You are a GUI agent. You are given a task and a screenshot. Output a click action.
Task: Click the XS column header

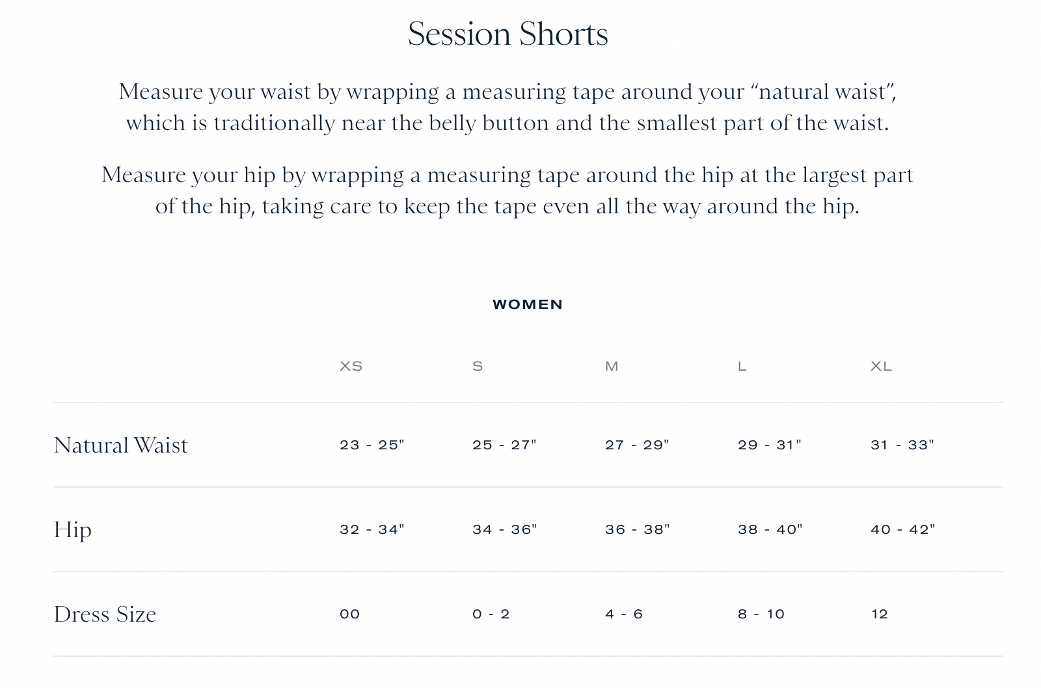(x=351, y=366)
